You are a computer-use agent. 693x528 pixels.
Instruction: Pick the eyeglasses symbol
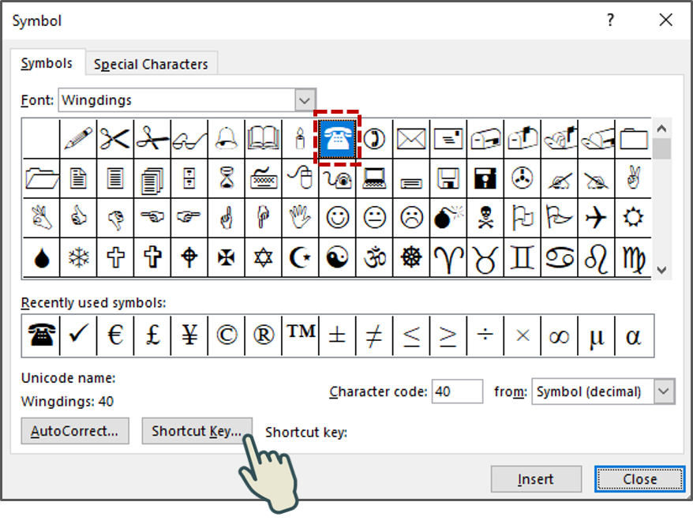pyautogui.click(x=189, y=139)
